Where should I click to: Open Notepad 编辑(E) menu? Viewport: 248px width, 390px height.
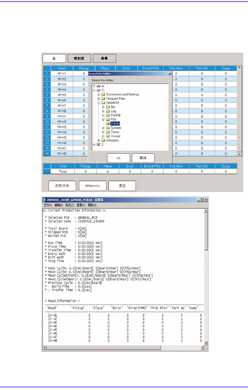tap(59, 205)
